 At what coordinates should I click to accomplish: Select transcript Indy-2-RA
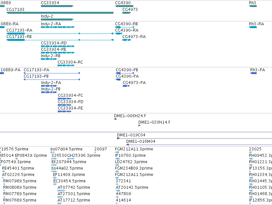[x=58, y=27]
